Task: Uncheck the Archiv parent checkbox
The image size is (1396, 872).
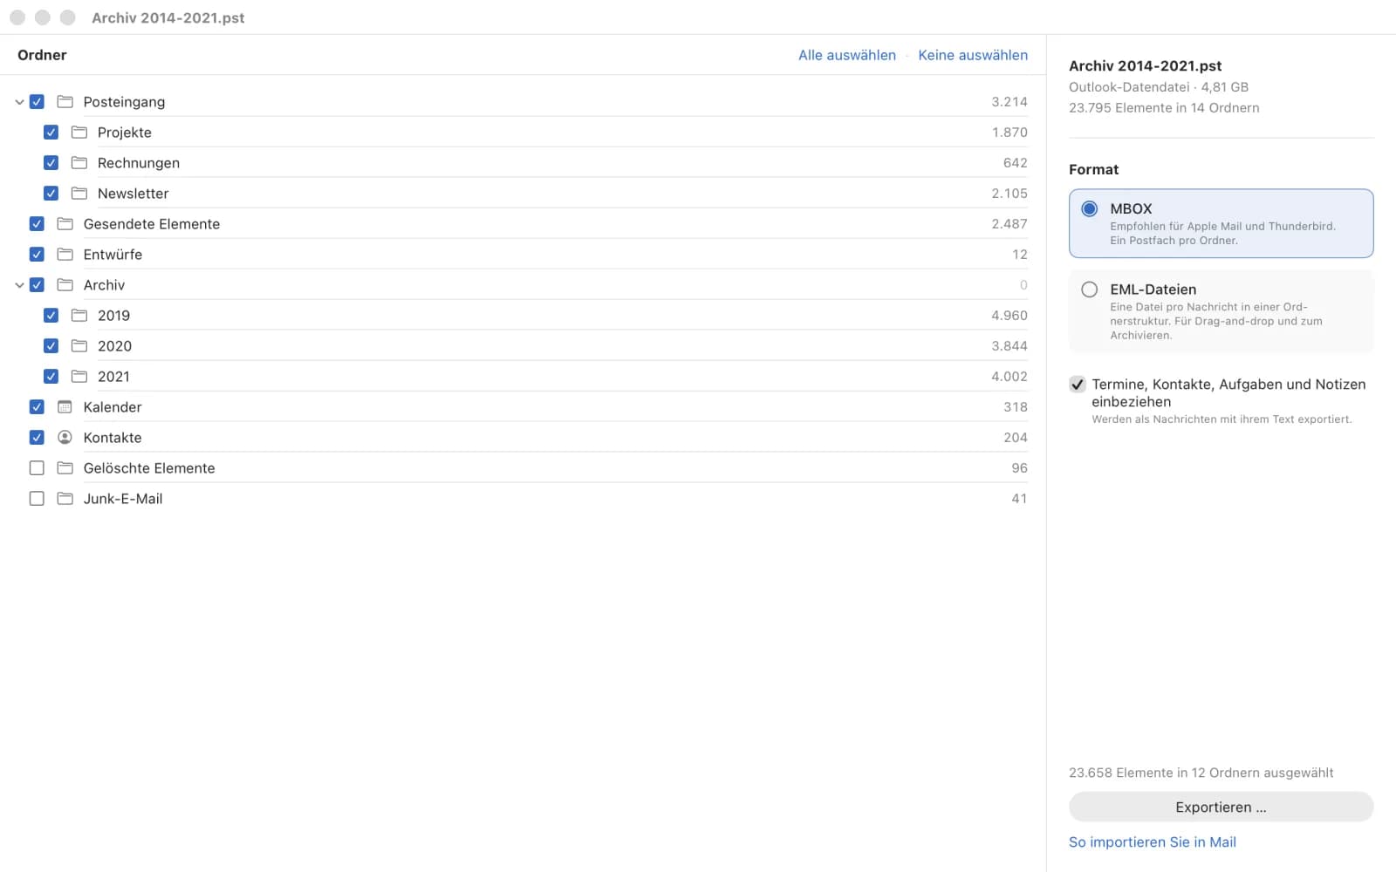Action: [x=37, y=285]
